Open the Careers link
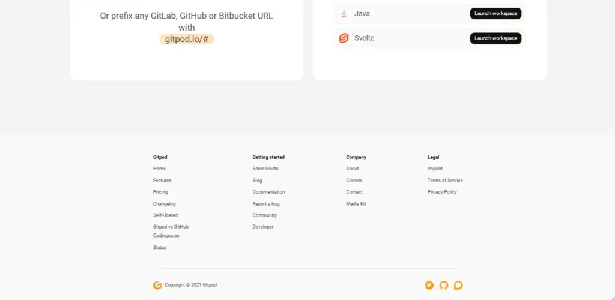 coord(354,181)
